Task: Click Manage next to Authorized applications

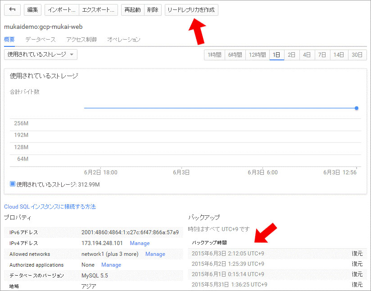Action: [111, 265]
